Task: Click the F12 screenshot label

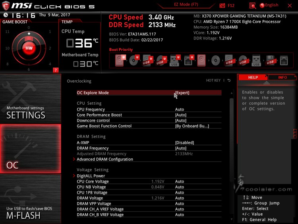Action: pyautogui.click(x=231, y=6)
